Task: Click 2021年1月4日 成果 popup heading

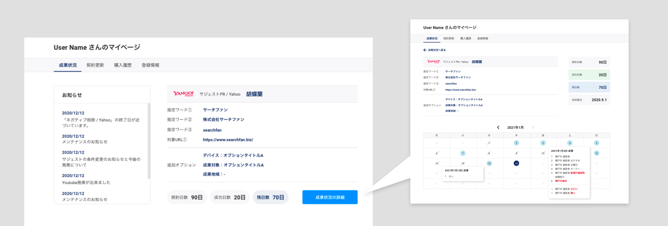Action: [562, 151]
